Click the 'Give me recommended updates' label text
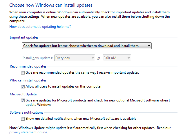183x138 pixels. (82, 72)
